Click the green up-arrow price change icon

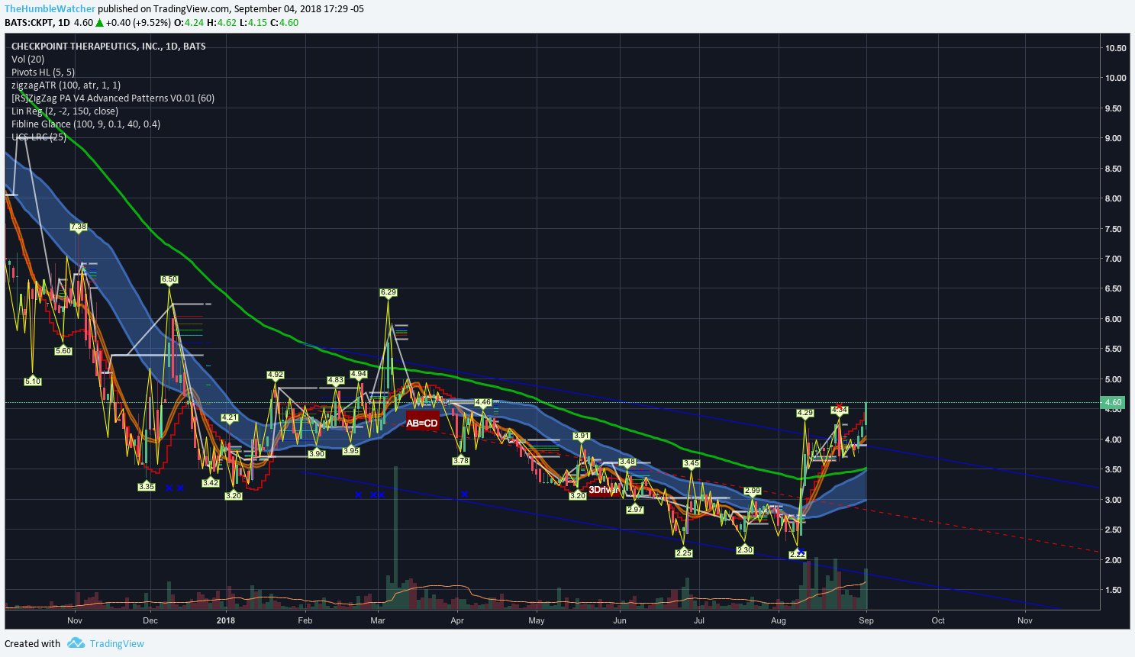point(100,22)
